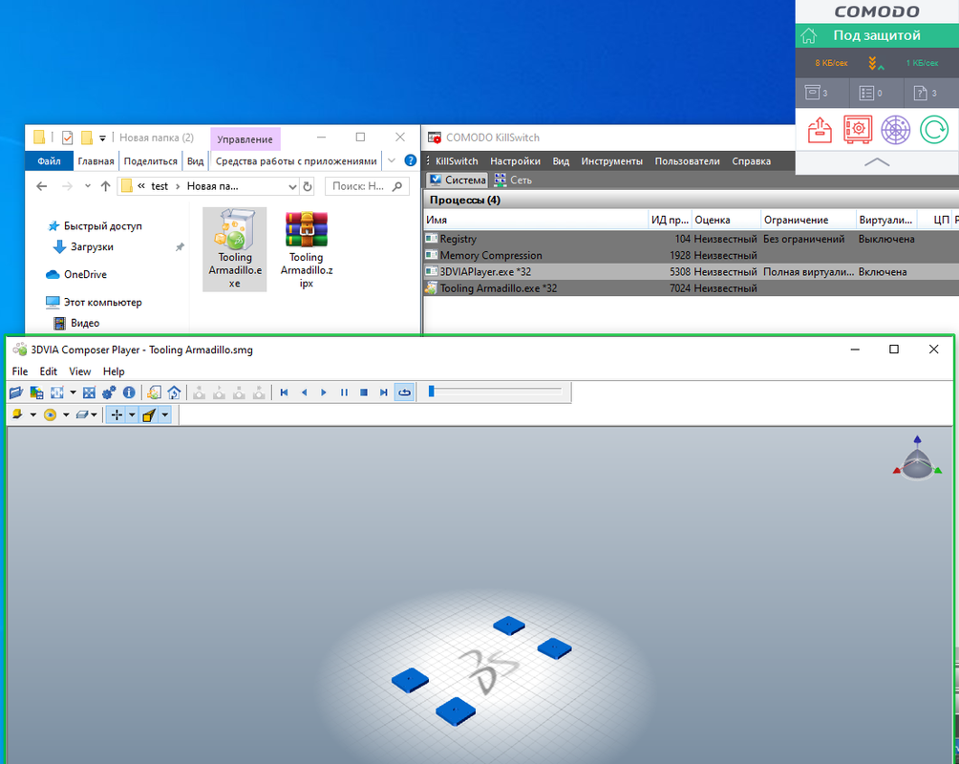
Task: Select the Registry process row
Action: tap(692, 239)
